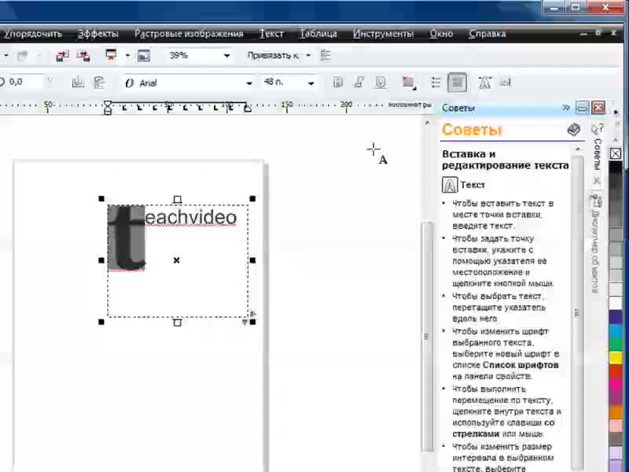Click the greyed-out Redo arrow icon
Image resolution: width=629 pixels, height=472 pixels.
23,56
